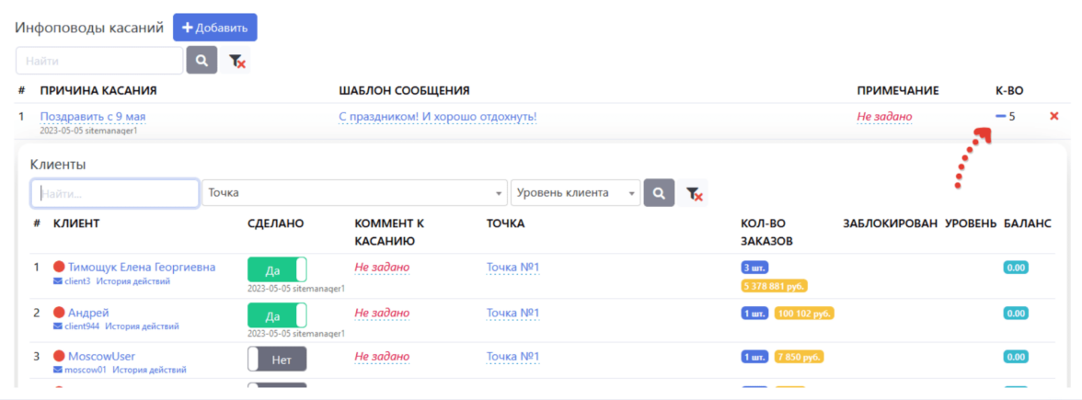Click the red status dot beside MoscowUser
Screen dimensions: 1082x400
coord(60,356)
